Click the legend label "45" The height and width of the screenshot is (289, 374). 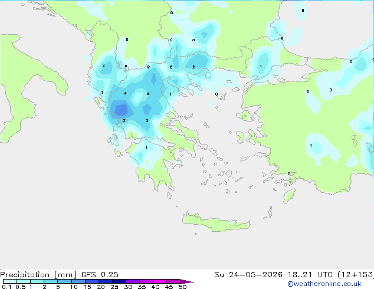[169, 287]
